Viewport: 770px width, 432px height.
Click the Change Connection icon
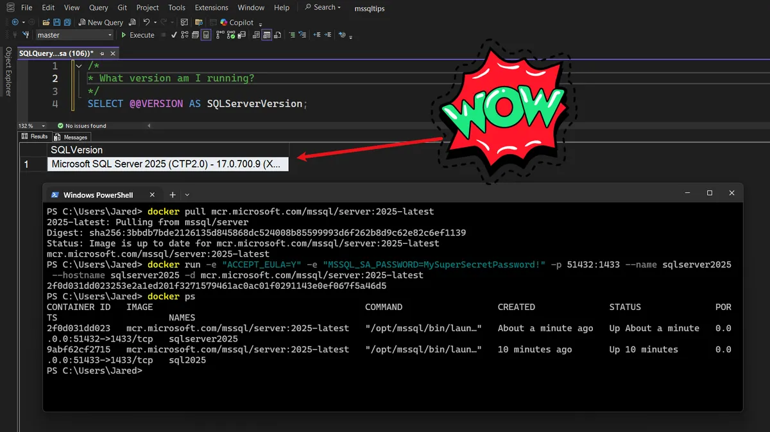(x=26, y=35)
